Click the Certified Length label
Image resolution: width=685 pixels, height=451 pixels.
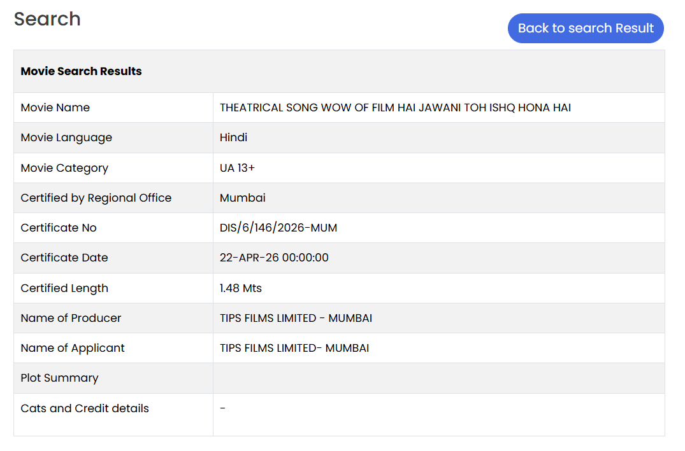(64, 288)
